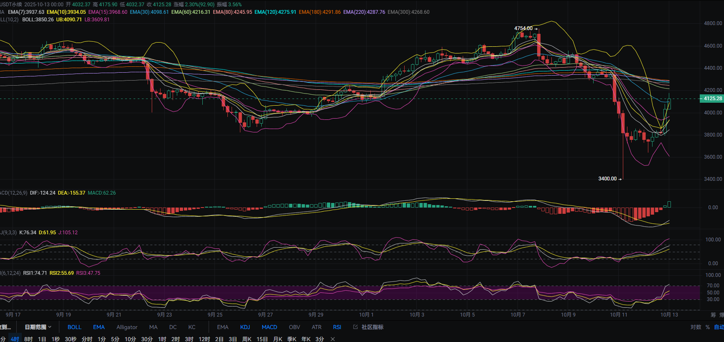Open the 社区指标 community indicators icon

(x=368, y=327)
